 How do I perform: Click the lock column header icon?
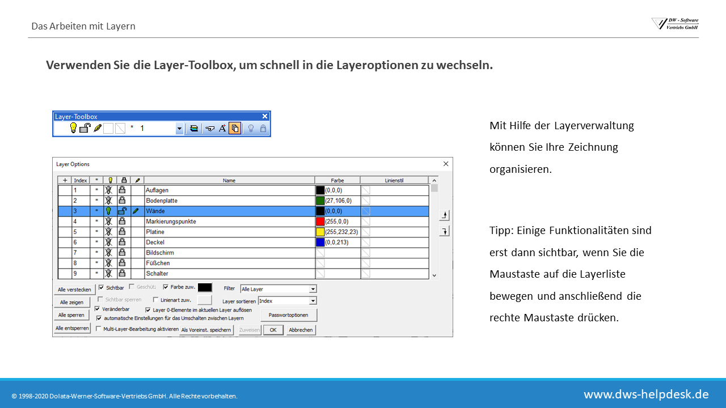(124, 180)
